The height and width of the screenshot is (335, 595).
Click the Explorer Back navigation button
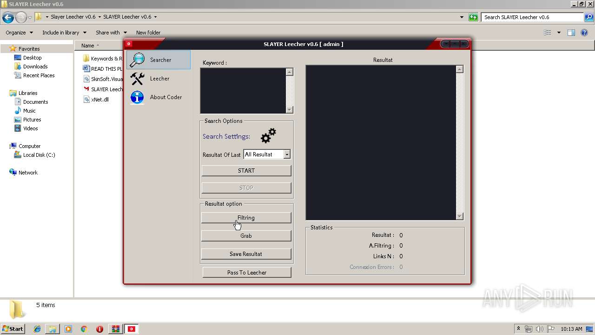(x=8, y=18)
